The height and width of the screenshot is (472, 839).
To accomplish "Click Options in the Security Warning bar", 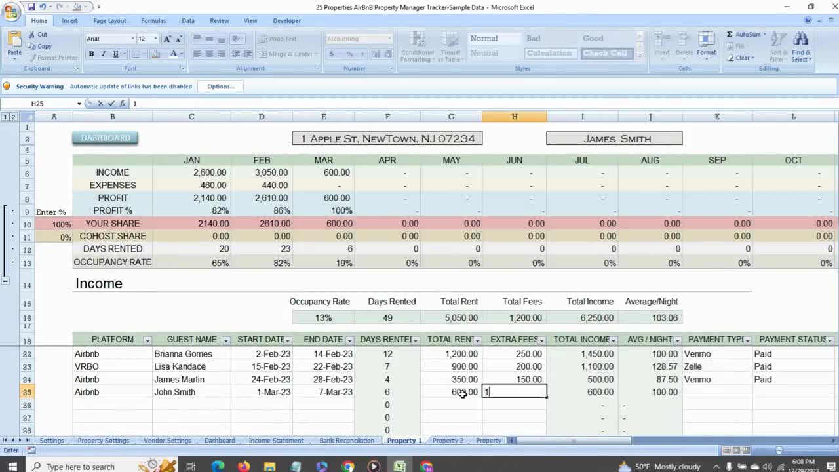I will click(220, 86).
